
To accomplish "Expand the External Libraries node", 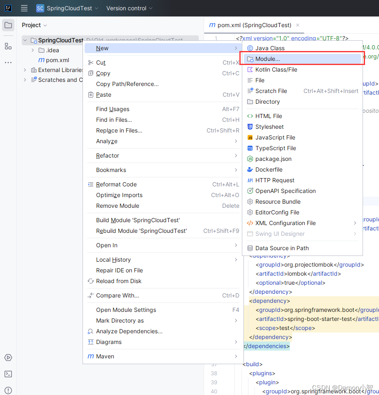I will 25,70.
